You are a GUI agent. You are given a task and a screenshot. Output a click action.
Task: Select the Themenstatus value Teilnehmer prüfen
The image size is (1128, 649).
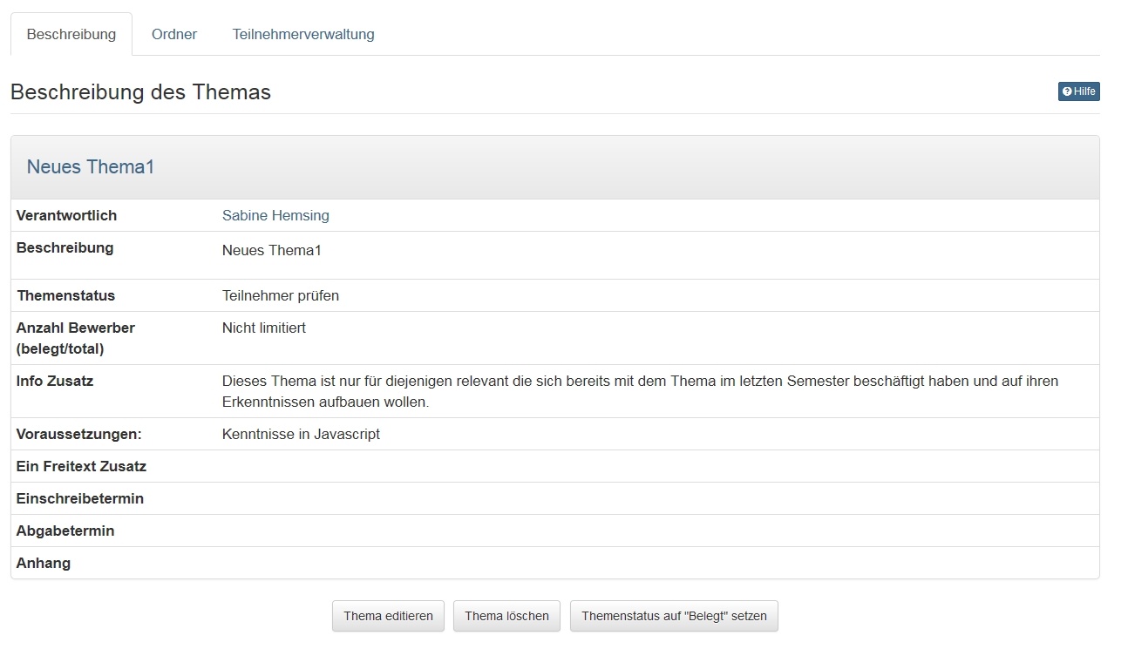click(281, 295)
